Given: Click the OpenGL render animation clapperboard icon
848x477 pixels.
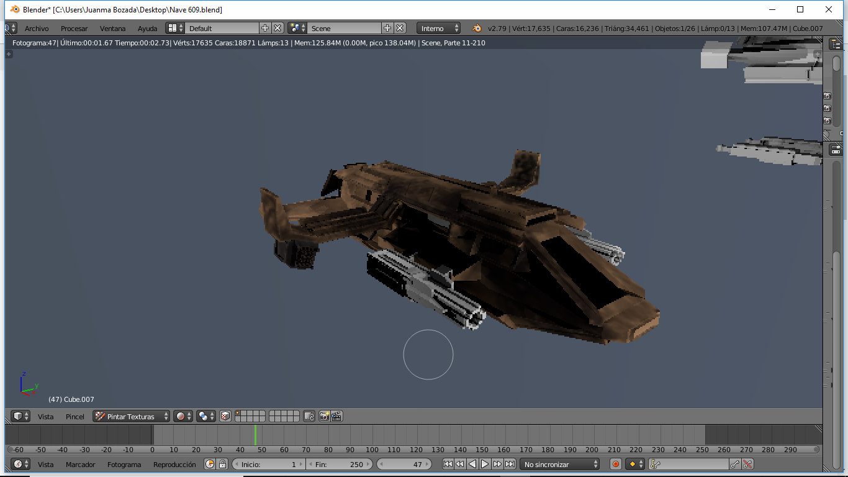Looking at the screenshot, I should pos(336,416).
